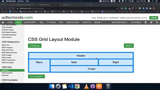The image size is (160, 90).
Task: Open VLC cone icon in dock
Action: click(x=86, y=86)
